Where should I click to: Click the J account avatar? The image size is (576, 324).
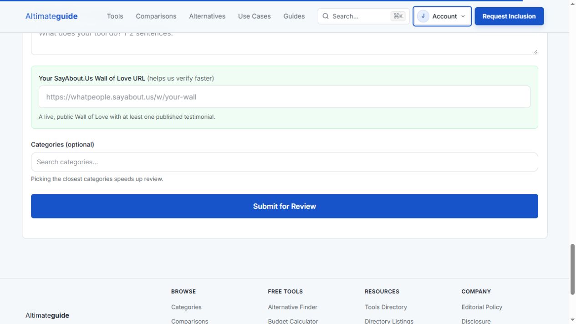pyautogui.click(x=423, y=16)
